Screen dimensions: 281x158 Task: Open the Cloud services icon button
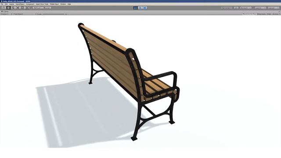[236, 8]
